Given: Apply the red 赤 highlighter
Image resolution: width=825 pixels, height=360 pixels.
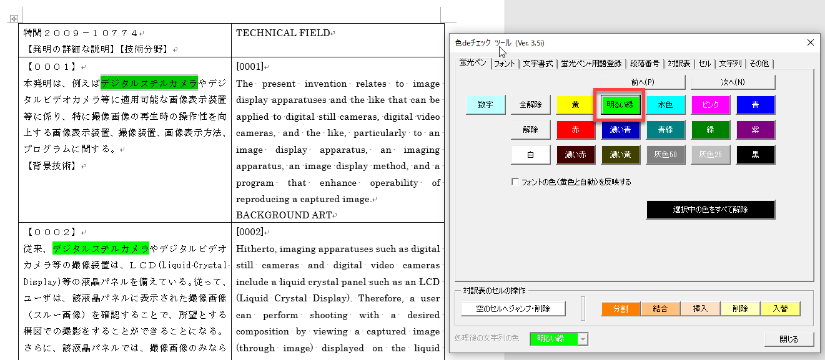Looking at the screenshot, I should (x=575, y=130).
